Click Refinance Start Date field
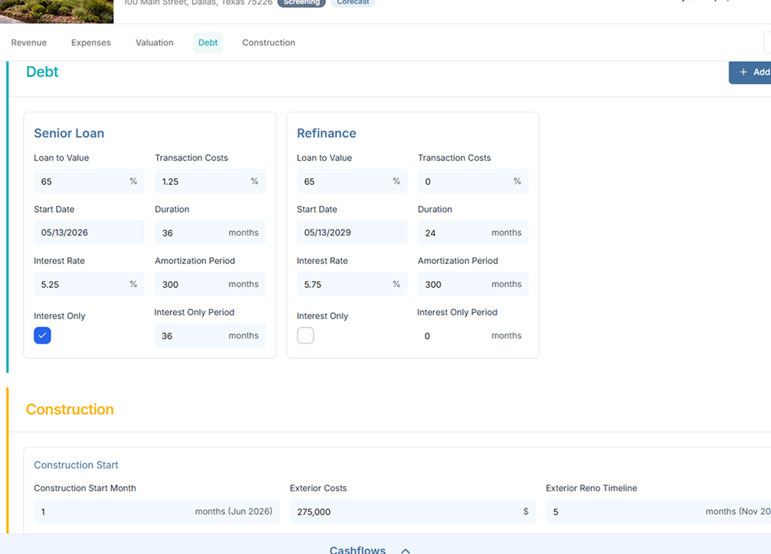771x554 pixels. (352, 233)
